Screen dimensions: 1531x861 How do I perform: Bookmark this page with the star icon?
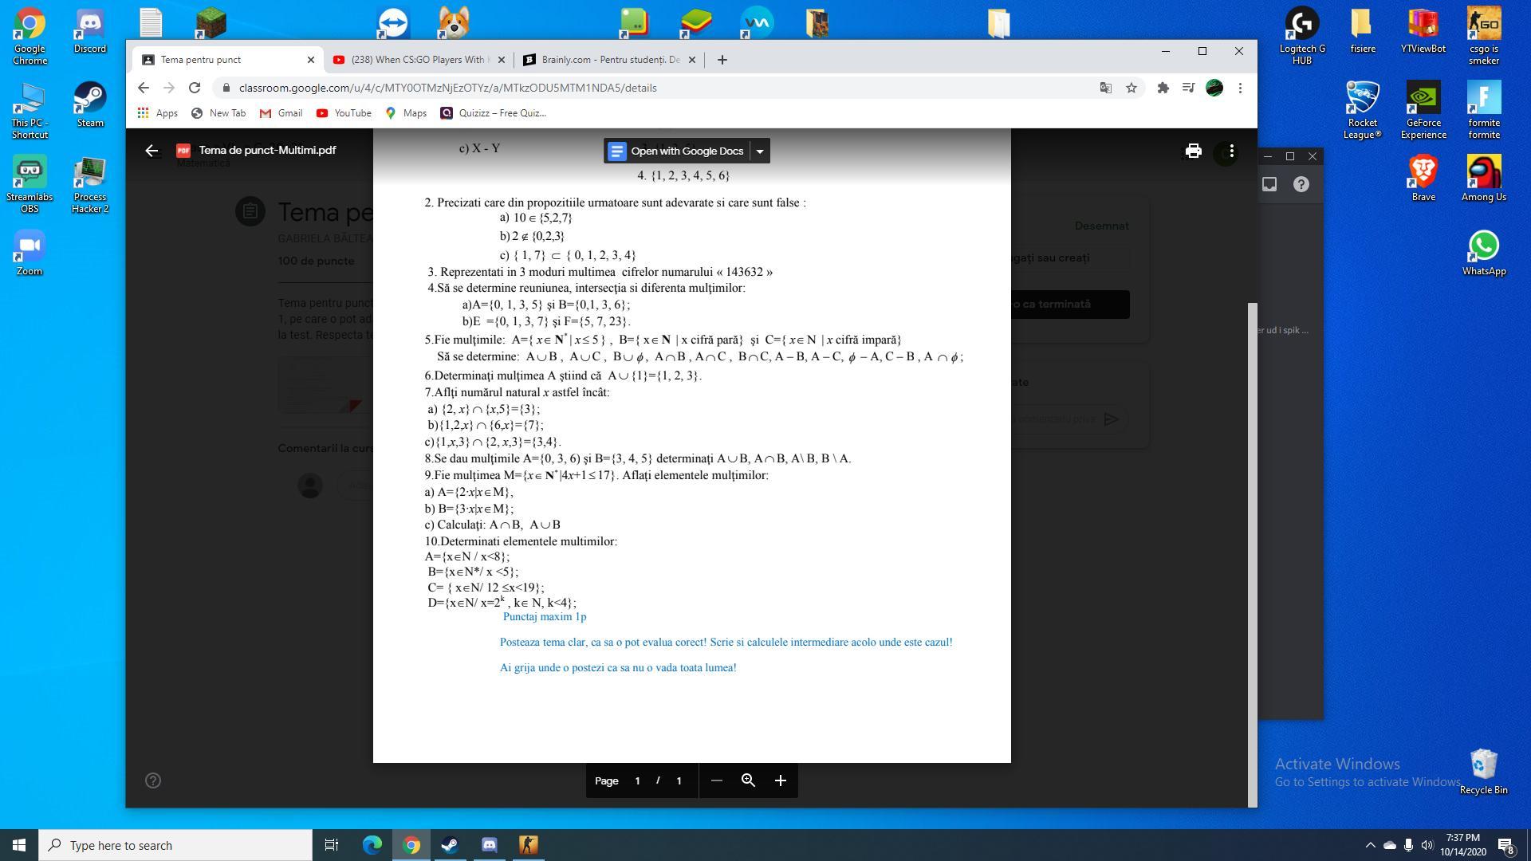coord(1131,88)
